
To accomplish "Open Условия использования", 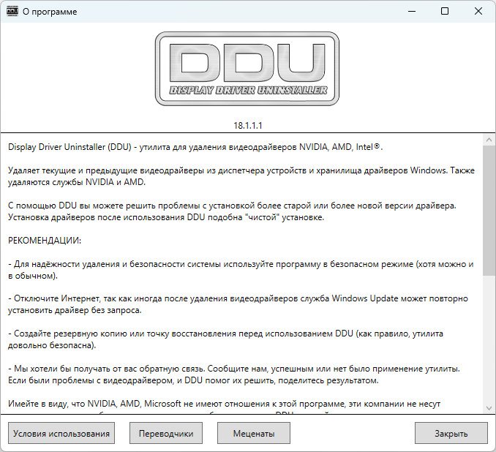I will tap(61, 433).
